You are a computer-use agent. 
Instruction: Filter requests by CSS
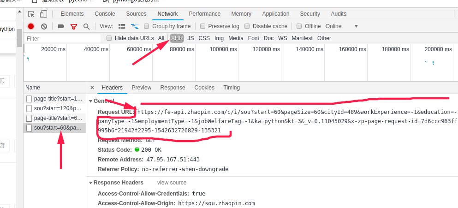coord(204,38)
